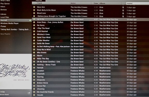Open Local Files in the sidebar

pos(5,17)
